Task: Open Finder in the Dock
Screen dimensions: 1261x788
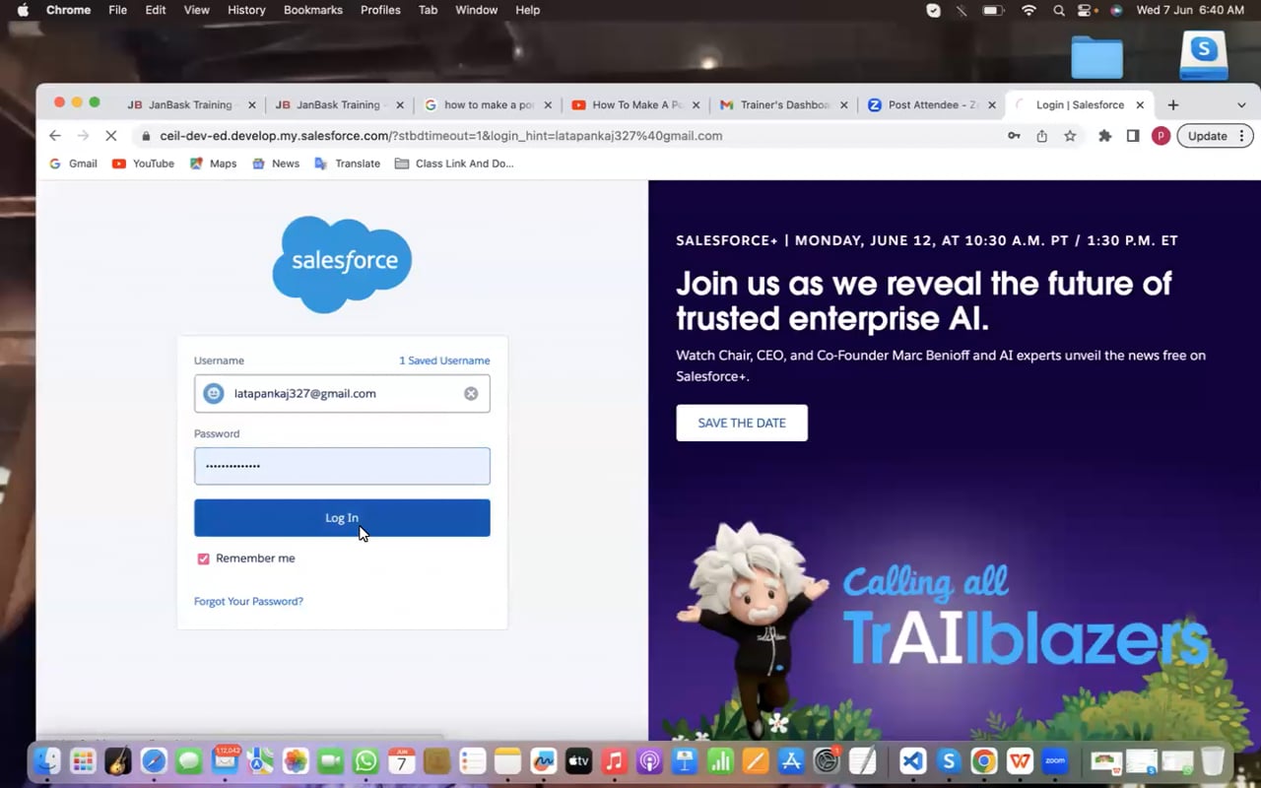Action: [x=47, y=760]
